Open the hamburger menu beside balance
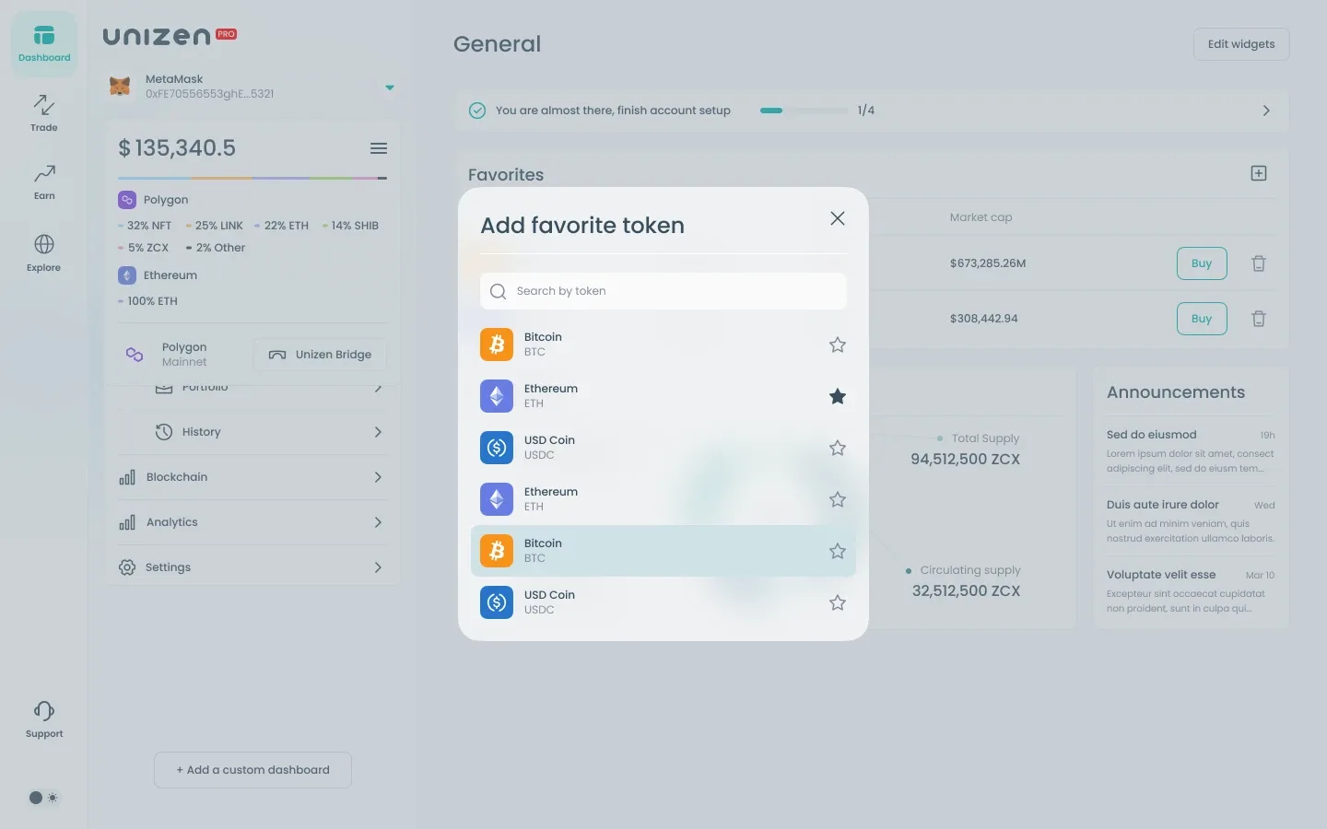The height and width of the screenshot is (829, 1327). tap(379, 148)
